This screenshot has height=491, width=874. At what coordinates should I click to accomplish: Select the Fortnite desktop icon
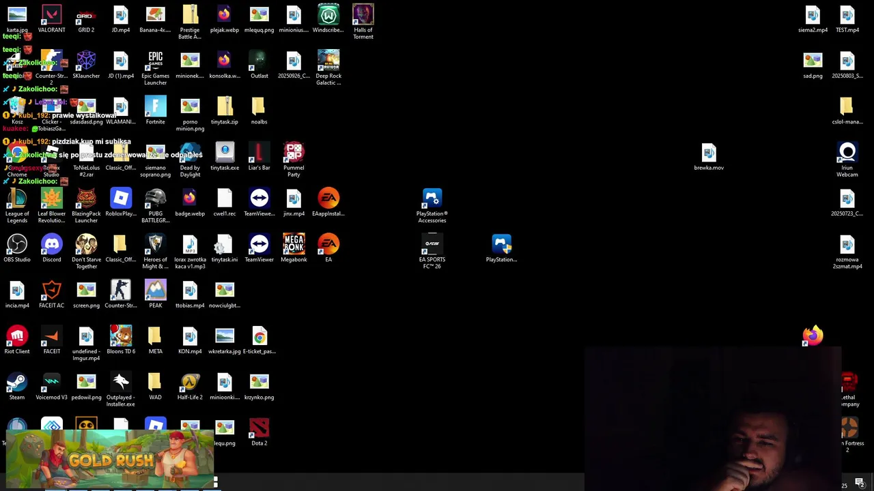pyautogui.click(x=155, y=110)
